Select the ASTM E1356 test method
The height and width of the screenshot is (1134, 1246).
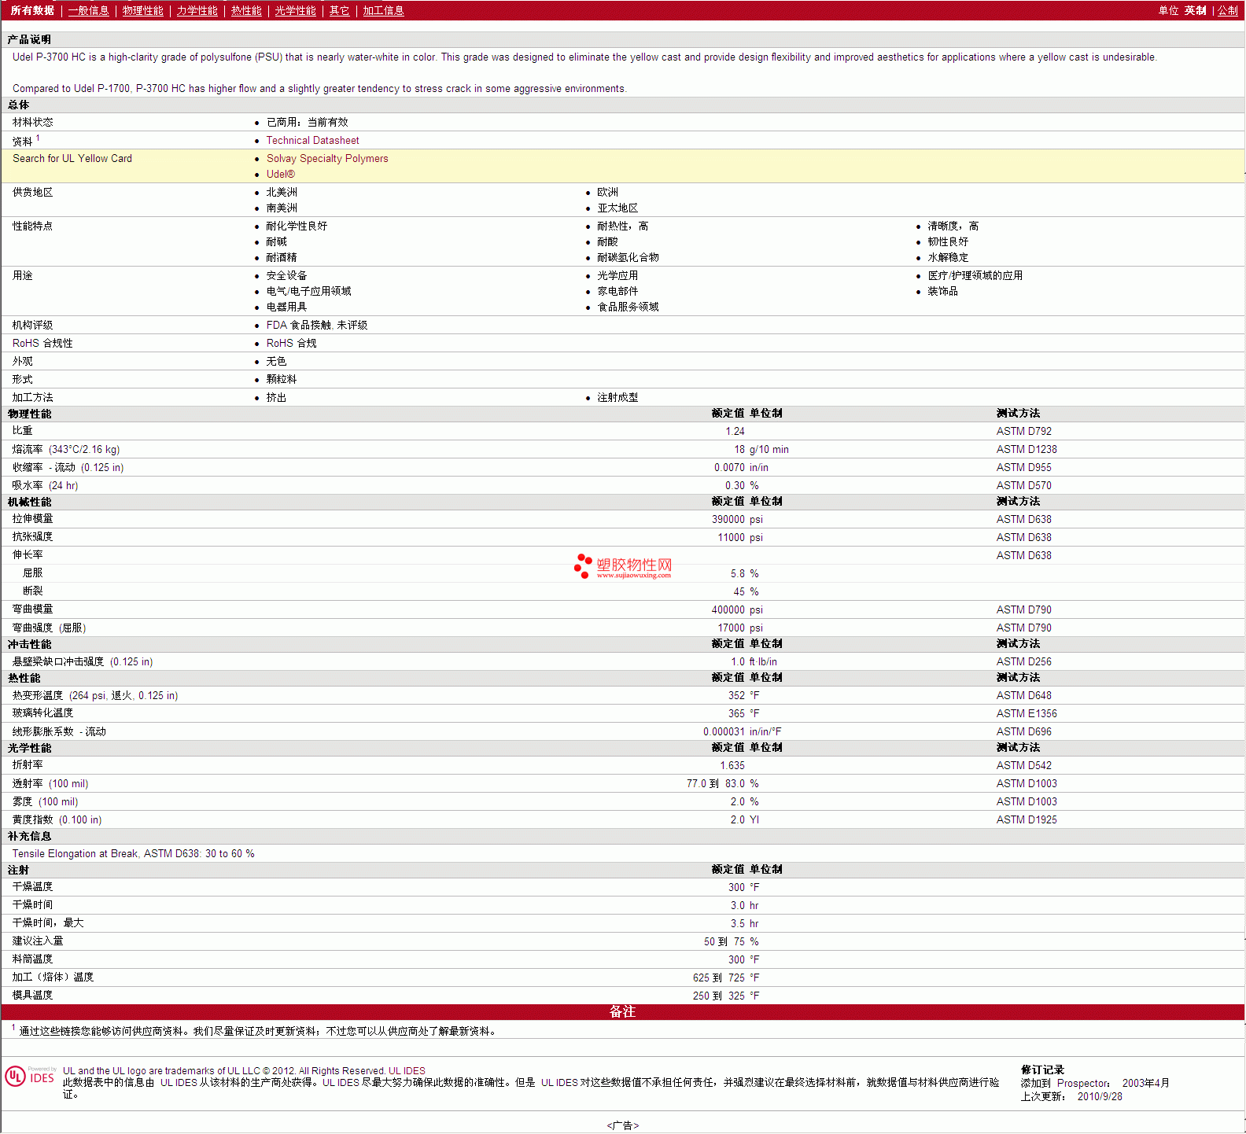coord(1027,713)
